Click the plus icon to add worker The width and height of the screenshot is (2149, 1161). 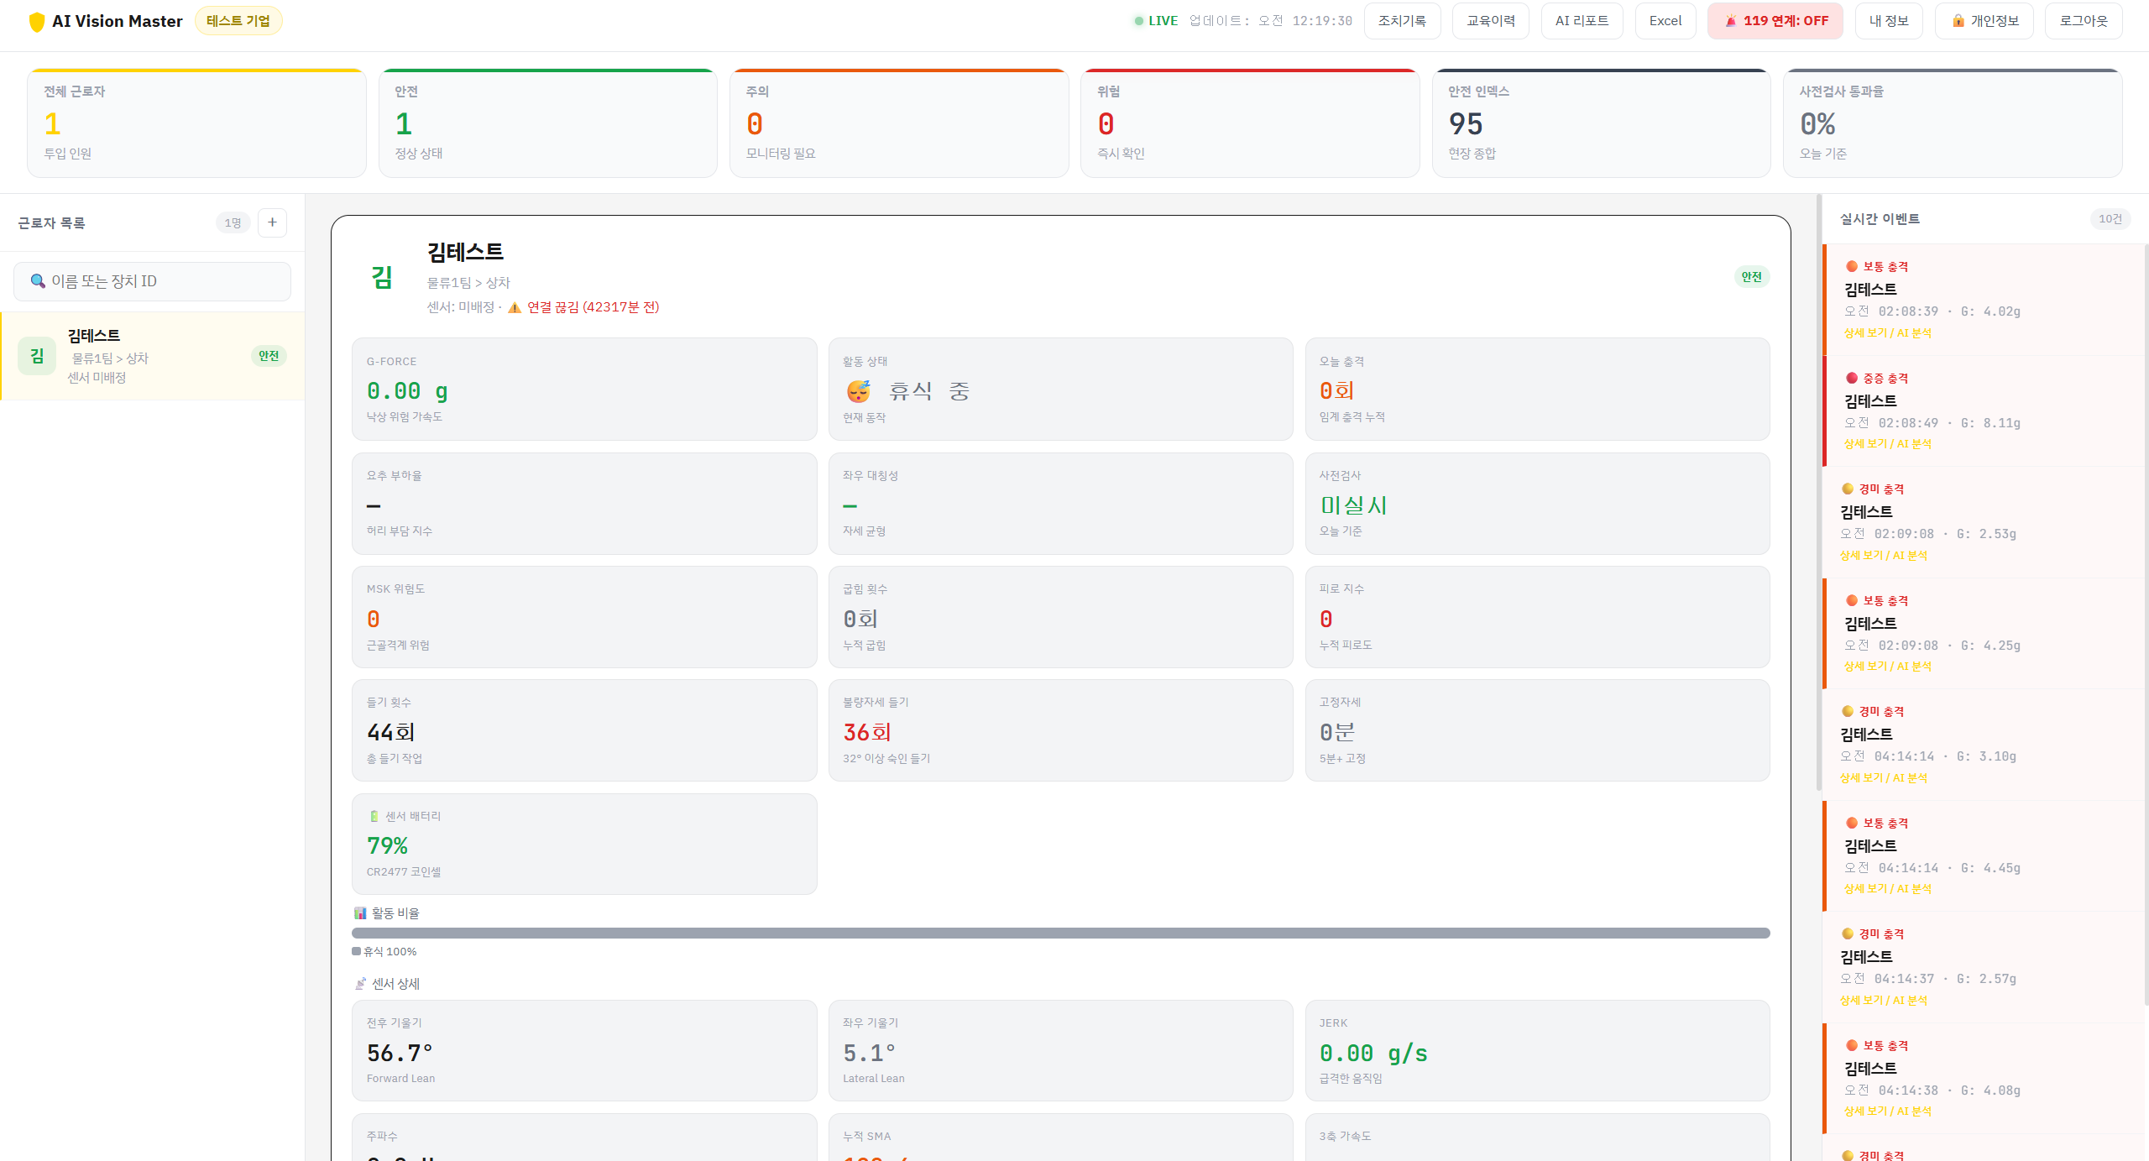click(x=272, y=222)
